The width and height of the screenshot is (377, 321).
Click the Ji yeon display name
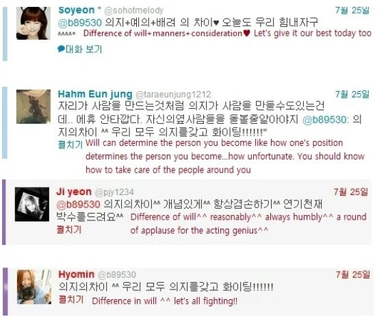pyautogui.click(x=74, y=192)
